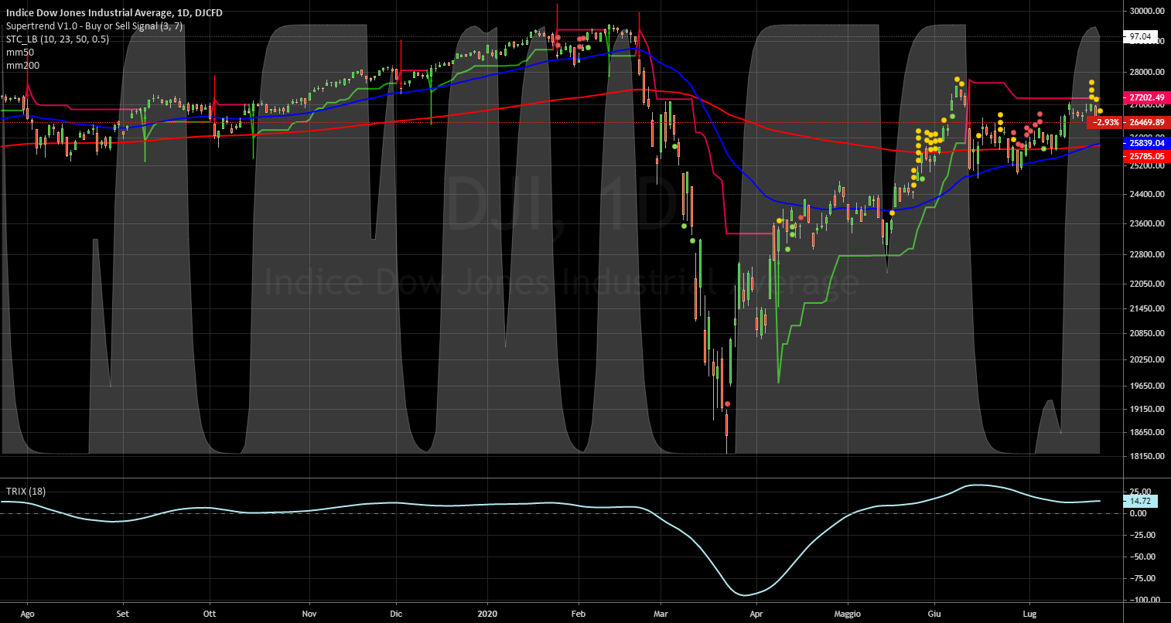Click the 0.00 TRIX axis label
This screenshot has height=623, width=1171.
click(1138, 513)
